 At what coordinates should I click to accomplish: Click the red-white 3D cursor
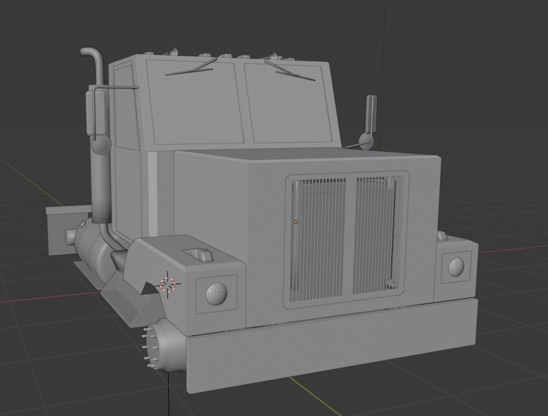coord(168,284)
